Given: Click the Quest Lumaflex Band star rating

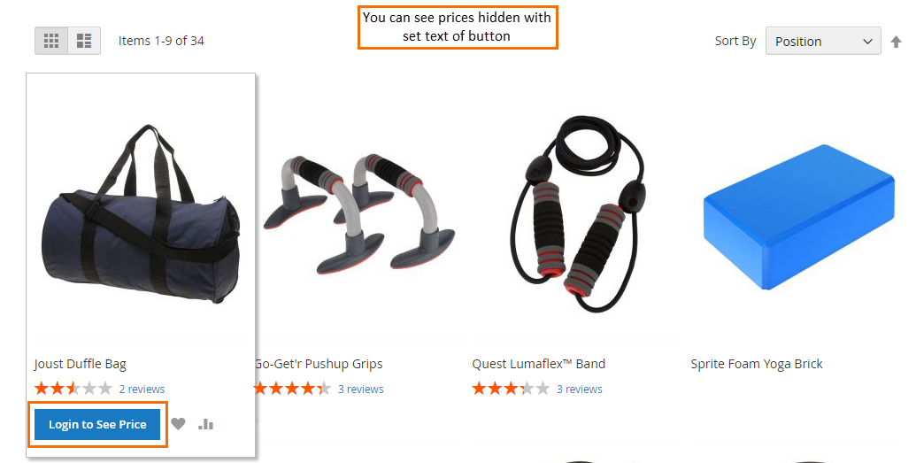Looking at the screenshot, I should (511, 388).
